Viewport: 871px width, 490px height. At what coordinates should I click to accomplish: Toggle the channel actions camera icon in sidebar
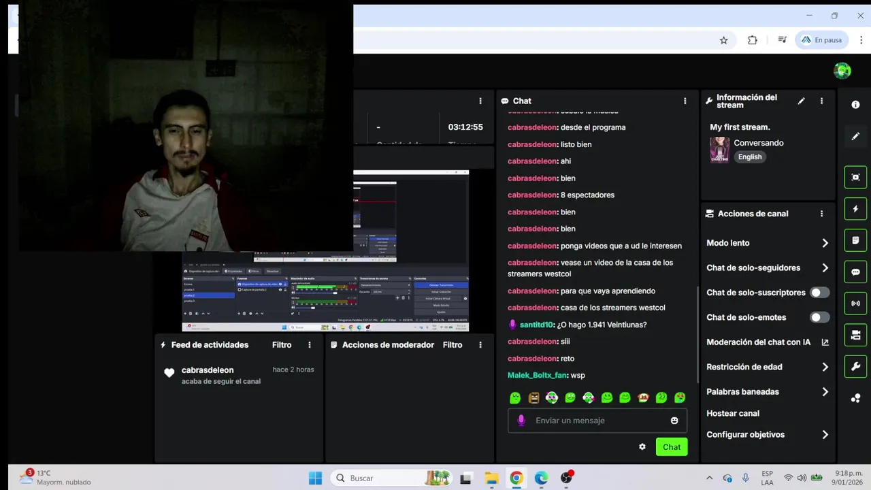pos(855,335)
